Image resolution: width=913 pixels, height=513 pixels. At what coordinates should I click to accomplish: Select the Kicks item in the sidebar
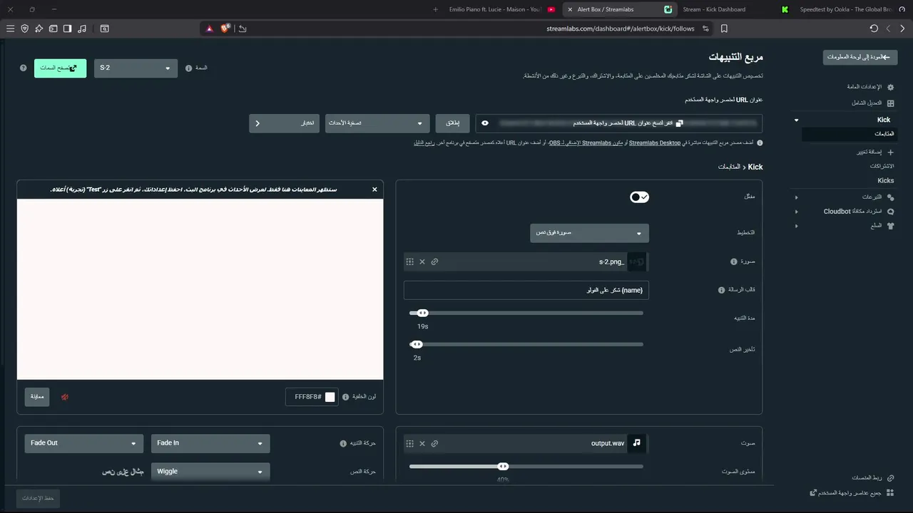point(886,181)
